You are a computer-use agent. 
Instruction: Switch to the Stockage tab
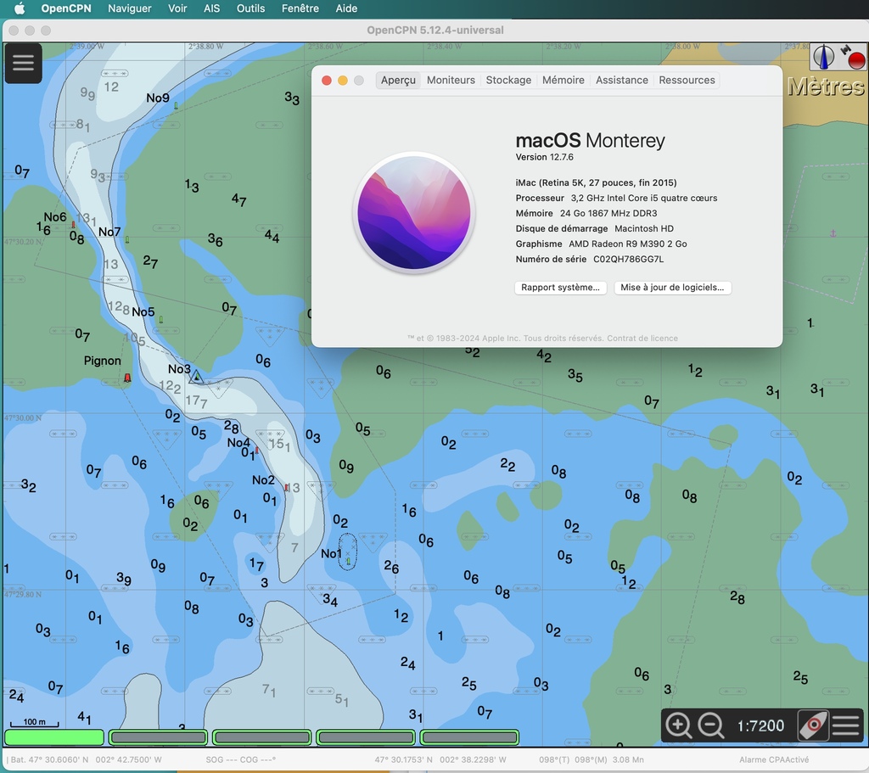(x=508, y=80)
